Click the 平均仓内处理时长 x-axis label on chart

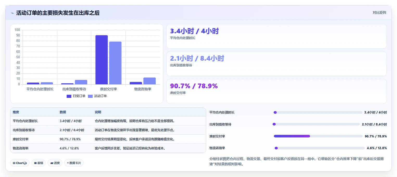[x=40, y=89]
